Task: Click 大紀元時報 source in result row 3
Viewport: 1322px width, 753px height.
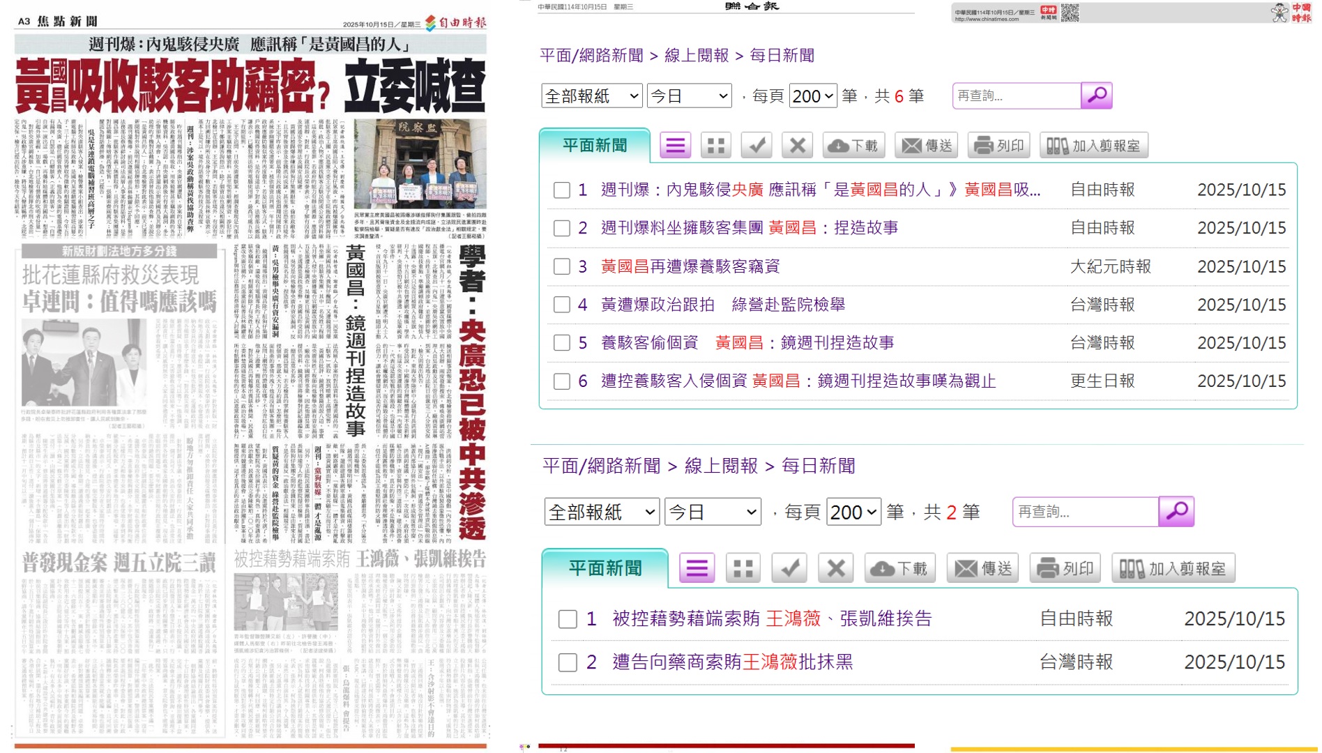Action: [x=1110, y=266]
